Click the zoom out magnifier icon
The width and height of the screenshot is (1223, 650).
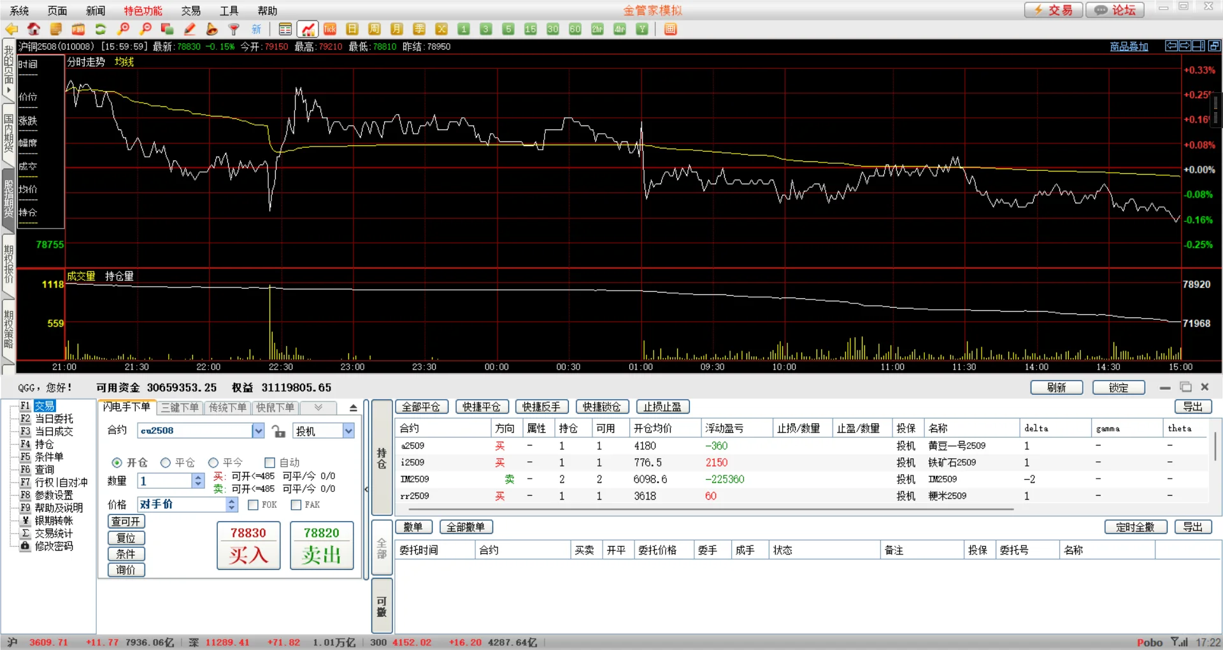(x=145, y=29)
